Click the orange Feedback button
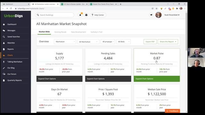The width and height of the screenshot is (205, 115). click(x=172, y=111)
